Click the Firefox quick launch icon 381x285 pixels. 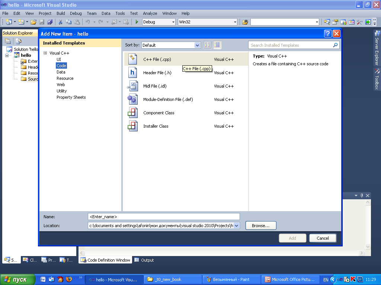click(x=69, y=279)
